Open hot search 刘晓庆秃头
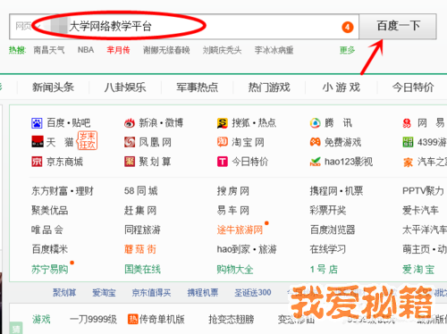 [222, 50]
